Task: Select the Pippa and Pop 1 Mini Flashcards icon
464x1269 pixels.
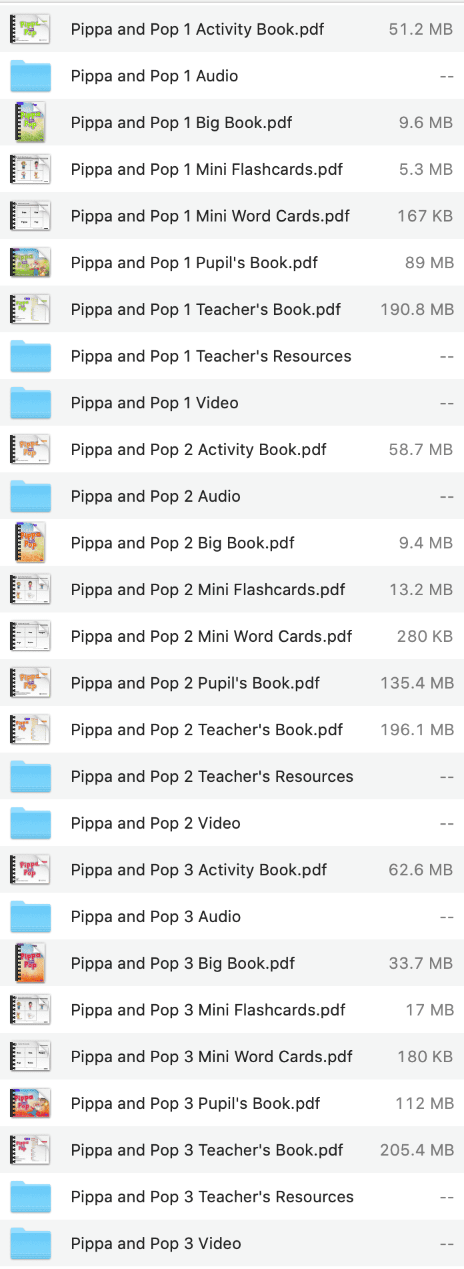Action: coord(29,169)
